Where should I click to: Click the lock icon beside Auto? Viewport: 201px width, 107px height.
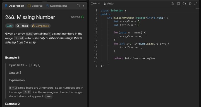pyautogui.click(x=105, y=4)
